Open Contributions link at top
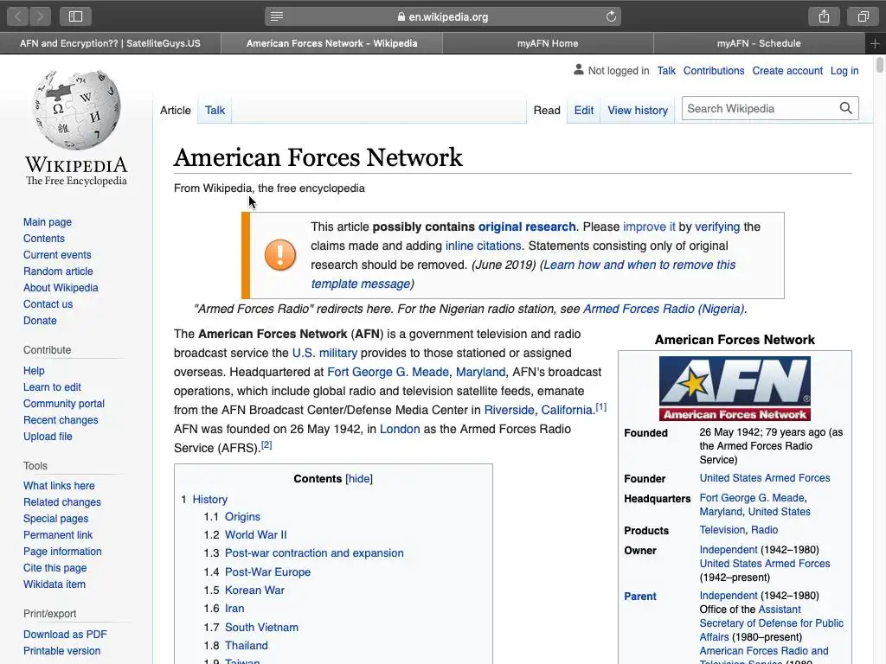This screenshot has height=664, width=886. click(x=714, y=71)
